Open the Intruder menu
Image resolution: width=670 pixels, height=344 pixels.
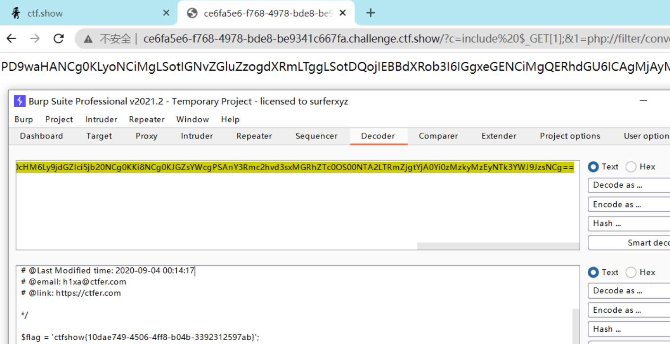click(x=101, y=120)
